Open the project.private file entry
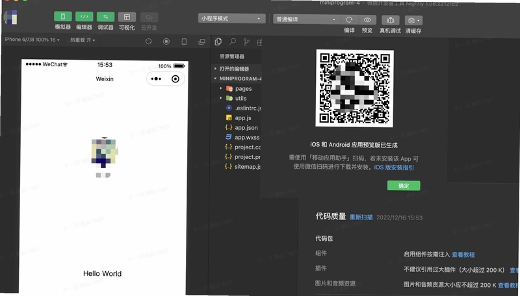 (x=243, y=156)
